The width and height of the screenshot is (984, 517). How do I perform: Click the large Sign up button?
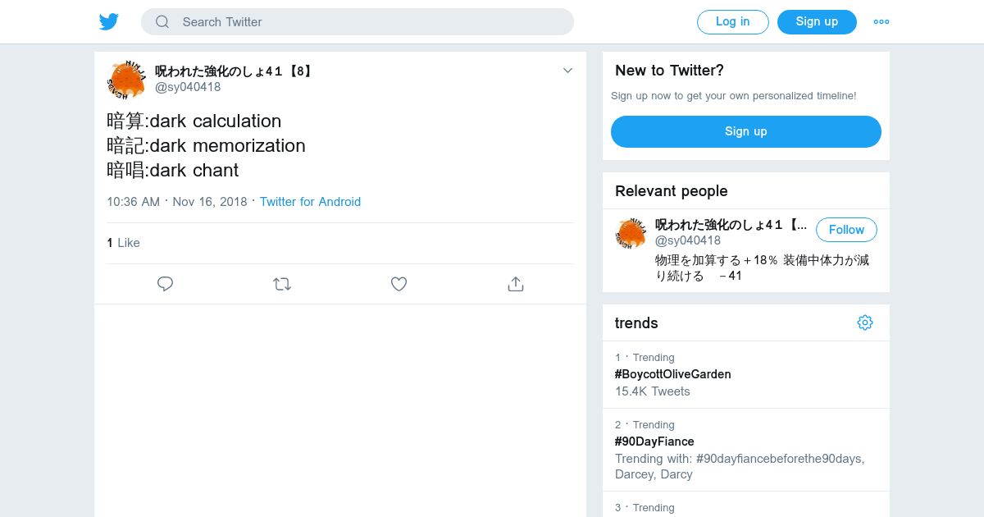click(745, 131)
